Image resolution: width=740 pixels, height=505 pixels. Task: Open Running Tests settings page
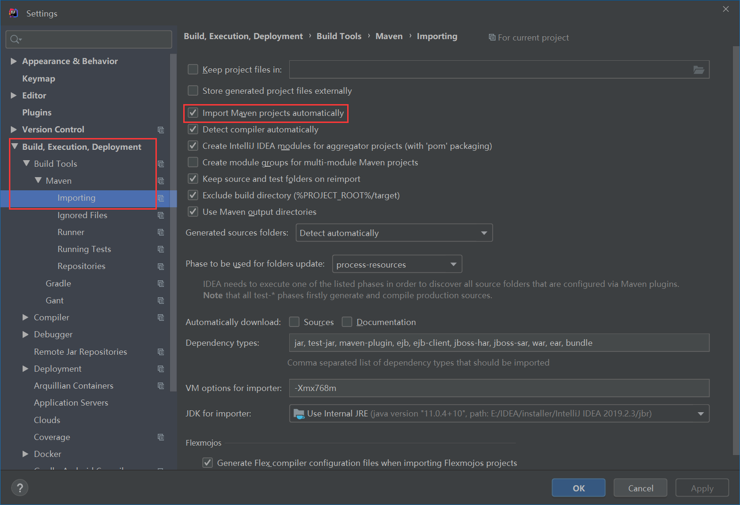tap(84, 249)
